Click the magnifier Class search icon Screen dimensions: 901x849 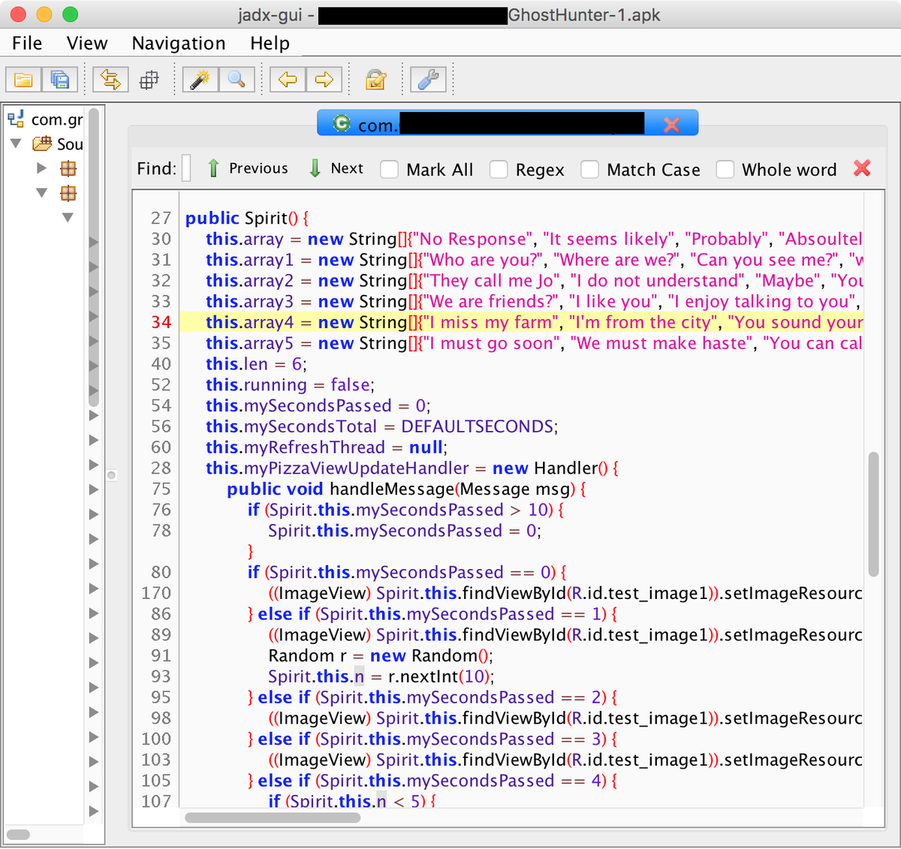click(x=237, y=80)
